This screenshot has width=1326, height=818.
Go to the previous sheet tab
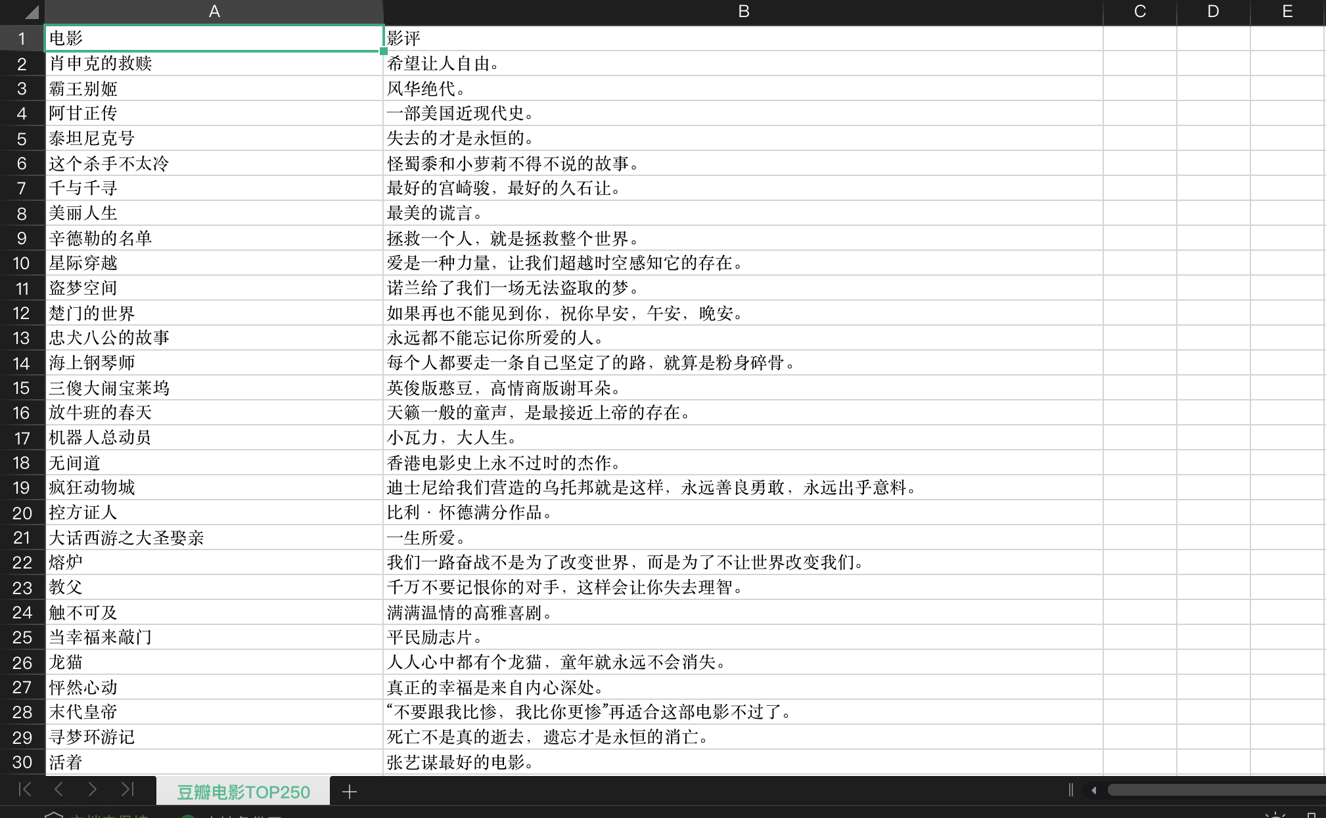(59, 790)
